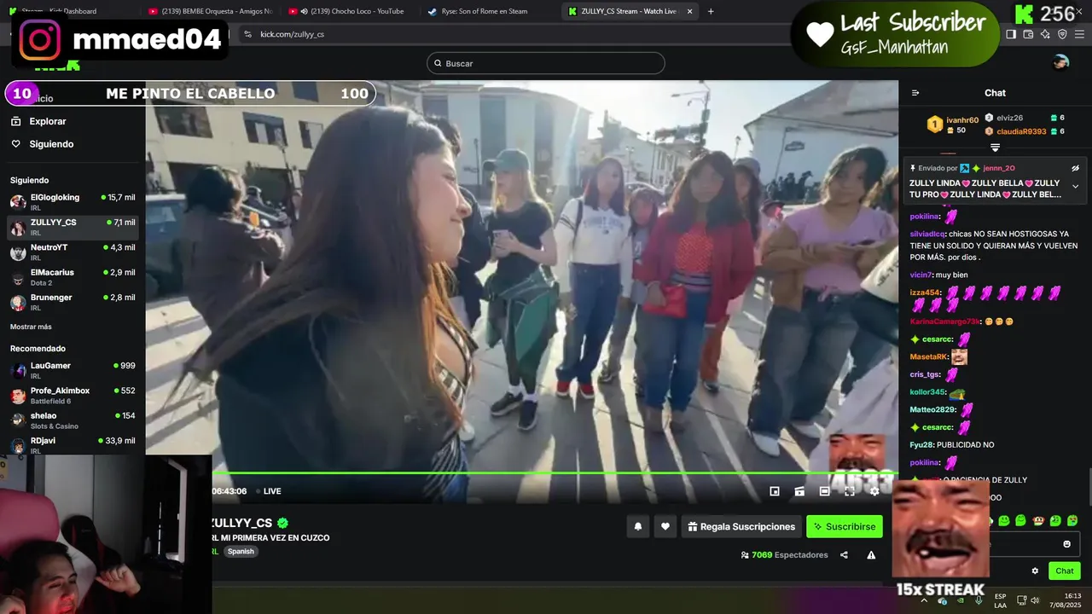Go to Siguiendo in the sidebar
The height and width of the screenshot is (614, 1092).
point(51,144)
